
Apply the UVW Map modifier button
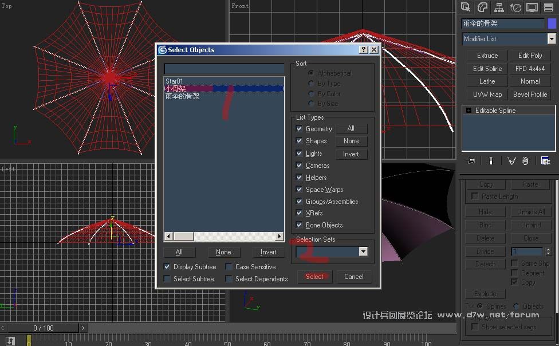487,95
